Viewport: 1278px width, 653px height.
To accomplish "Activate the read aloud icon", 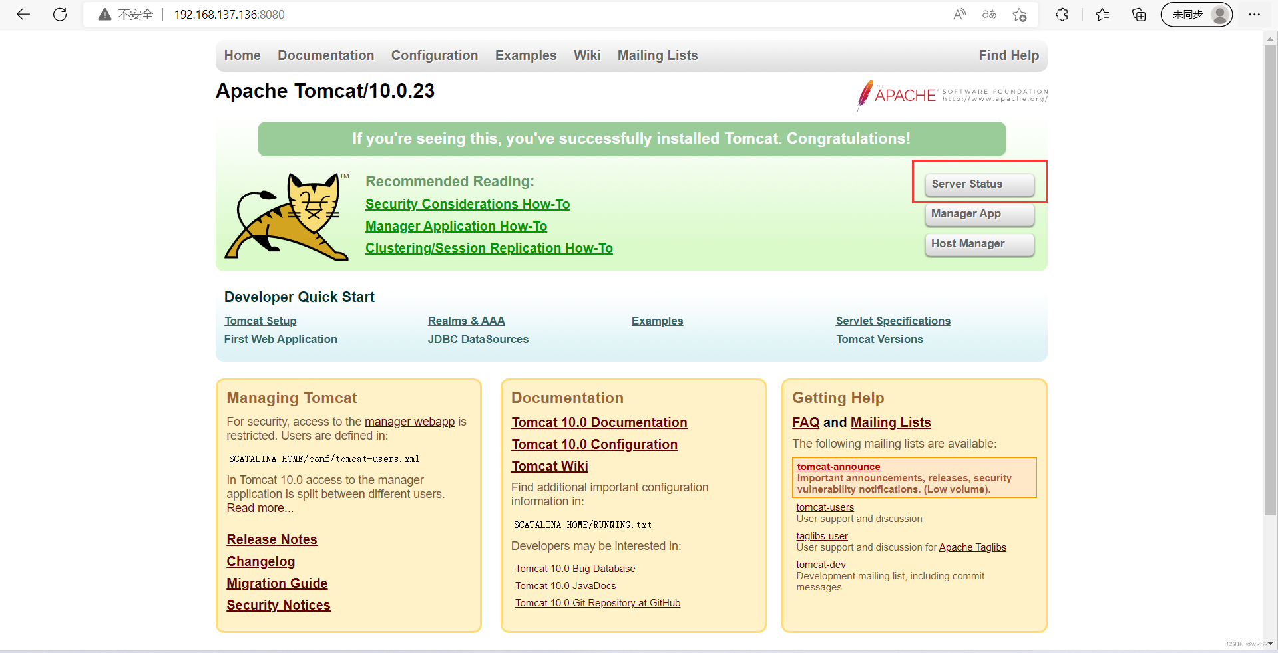I will [959, 14].
